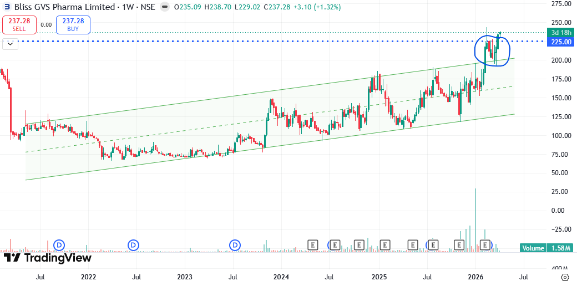Click the 125.00 price axis label
This screenshot has width=577, height=281.
click(x=561, y=116)
